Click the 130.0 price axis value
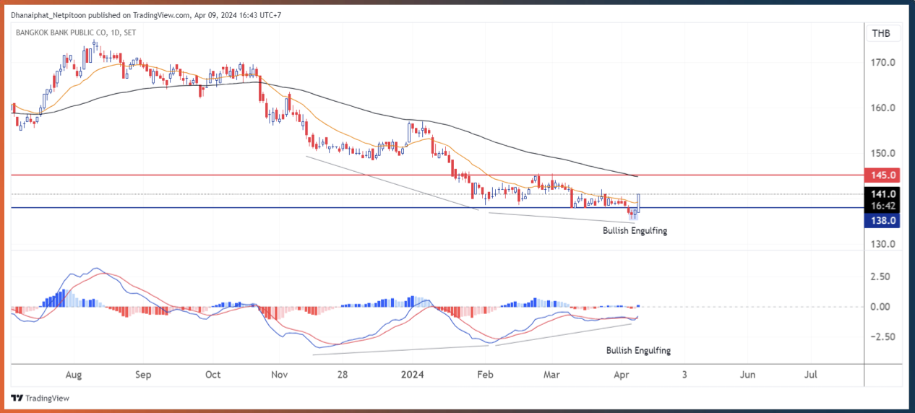Screen dimensions: 915x413 click(884, 244)
